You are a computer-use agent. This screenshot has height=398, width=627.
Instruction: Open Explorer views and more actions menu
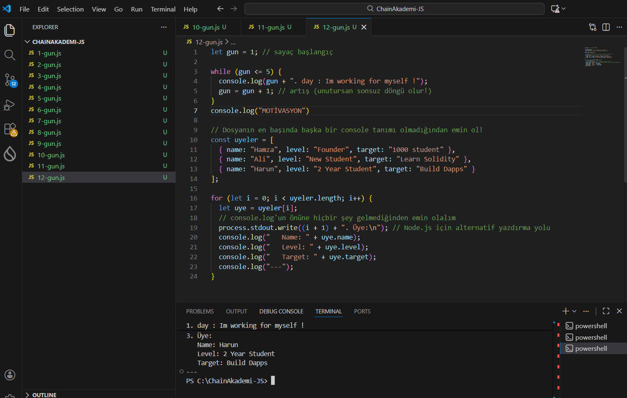point(164,27)
